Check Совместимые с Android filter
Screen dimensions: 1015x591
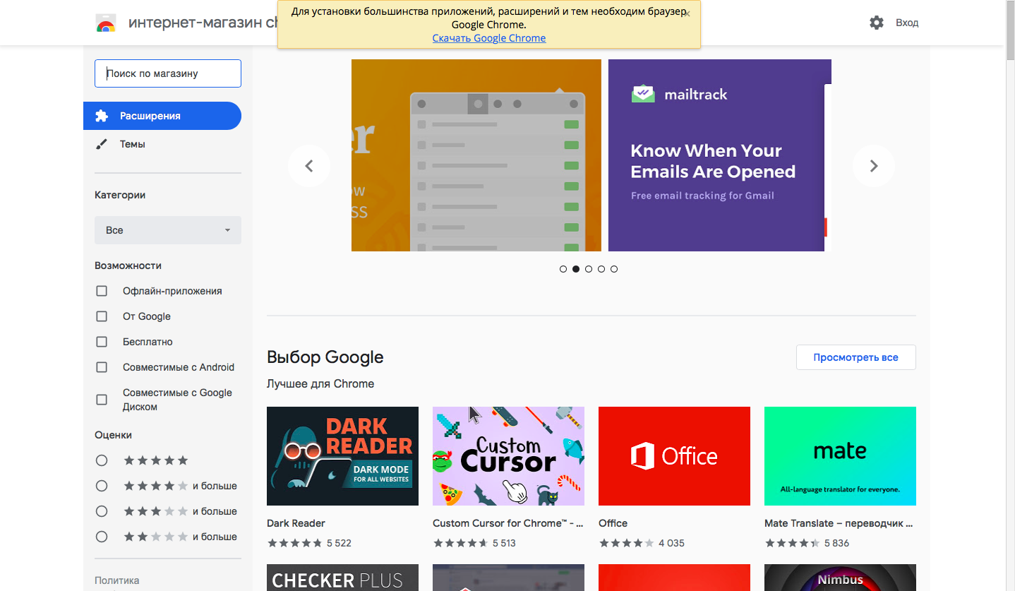tap(102, 367)
